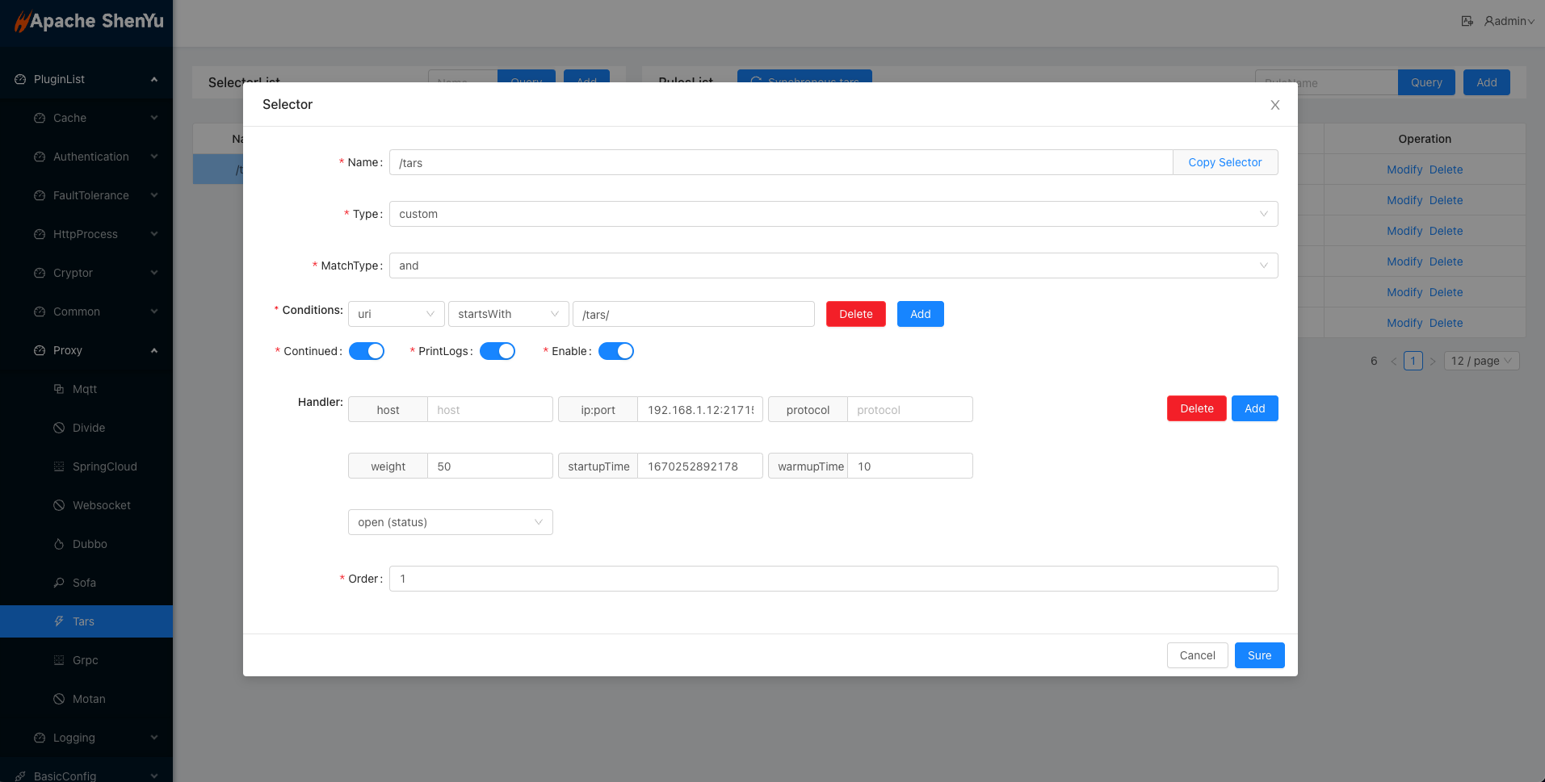Click the Websocket plugin icon
1545x782 pixels.
tap(59, 505)
